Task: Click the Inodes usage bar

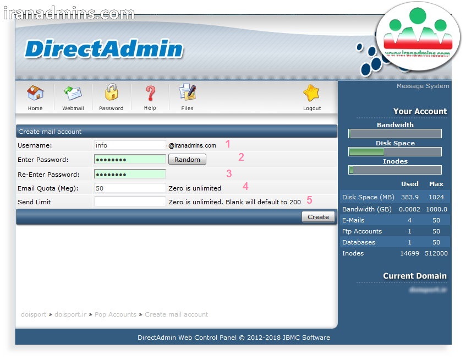Action: [394, 170]
